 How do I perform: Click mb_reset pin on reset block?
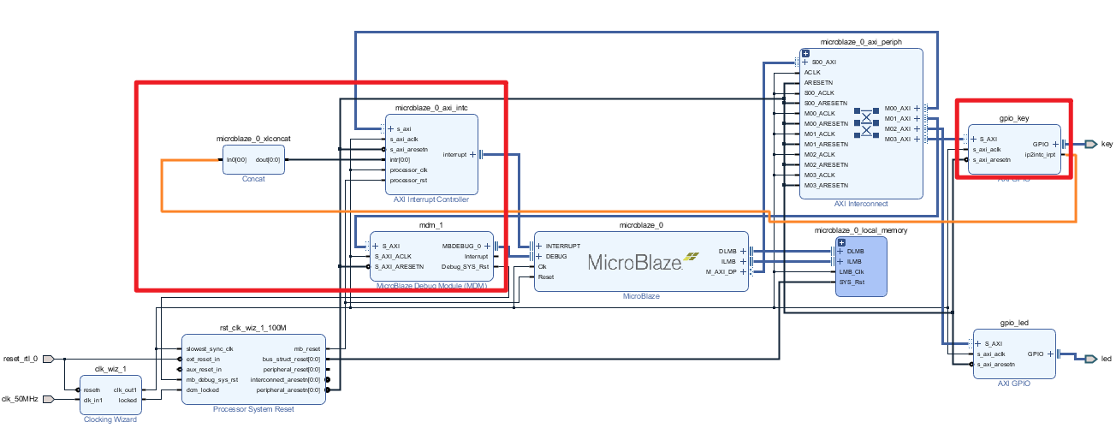click(x=307, y=348)
